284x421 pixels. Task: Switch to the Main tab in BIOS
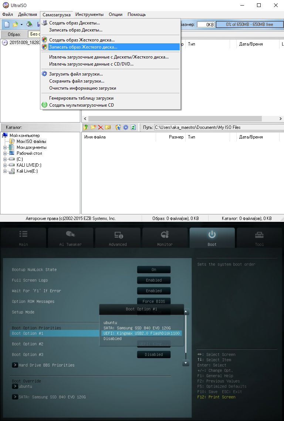[x=23, y=238]
